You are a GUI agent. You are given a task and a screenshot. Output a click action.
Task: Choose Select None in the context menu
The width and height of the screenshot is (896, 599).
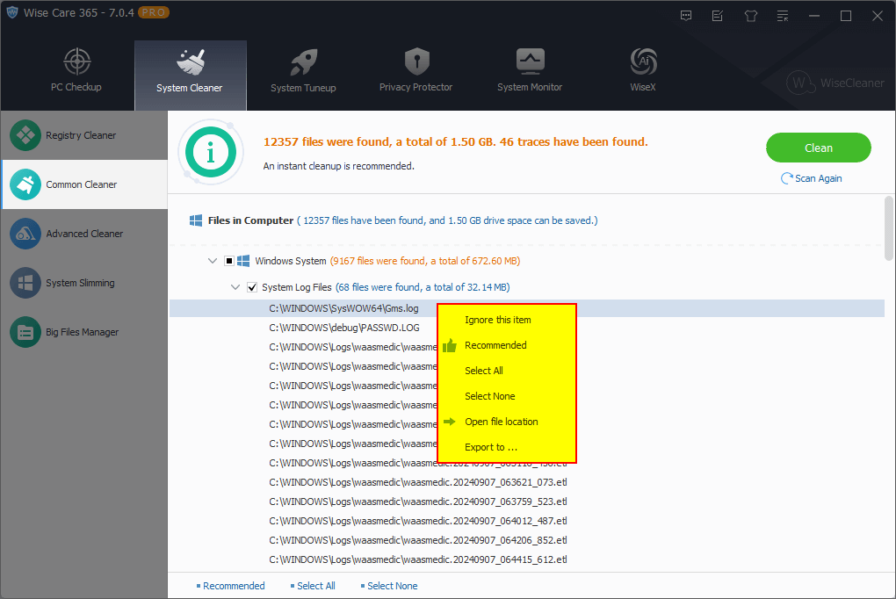[507, 396]
